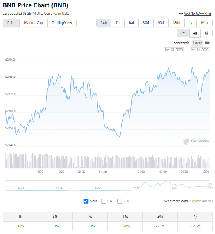Select the Max time range
Screen dimensions: 215x234
tap(205, 23)
